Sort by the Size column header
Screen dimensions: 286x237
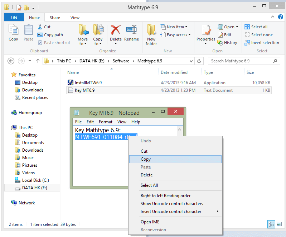click(250, 72)
